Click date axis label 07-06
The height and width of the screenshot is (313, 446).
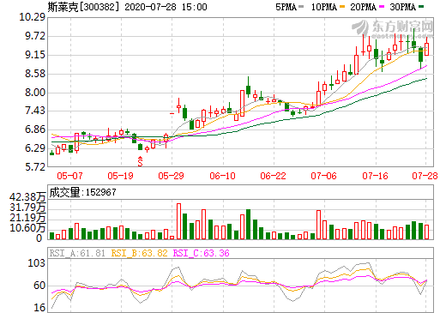click(x=323, y=176)
